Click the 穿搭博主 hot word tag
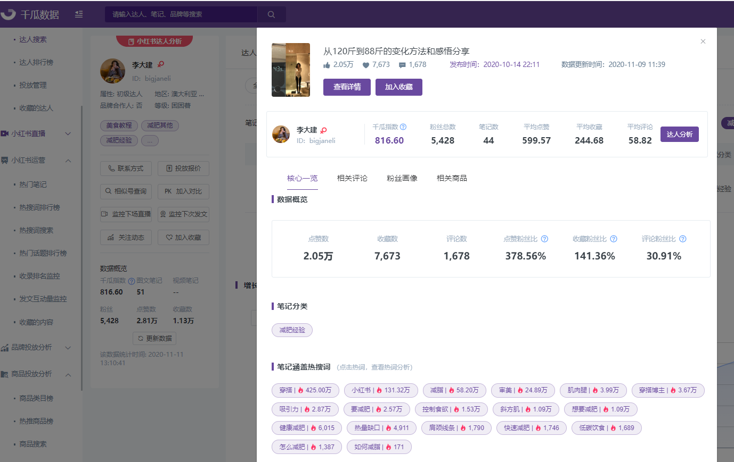This screenshot has height=462, width=734. [x=668, y=390]
